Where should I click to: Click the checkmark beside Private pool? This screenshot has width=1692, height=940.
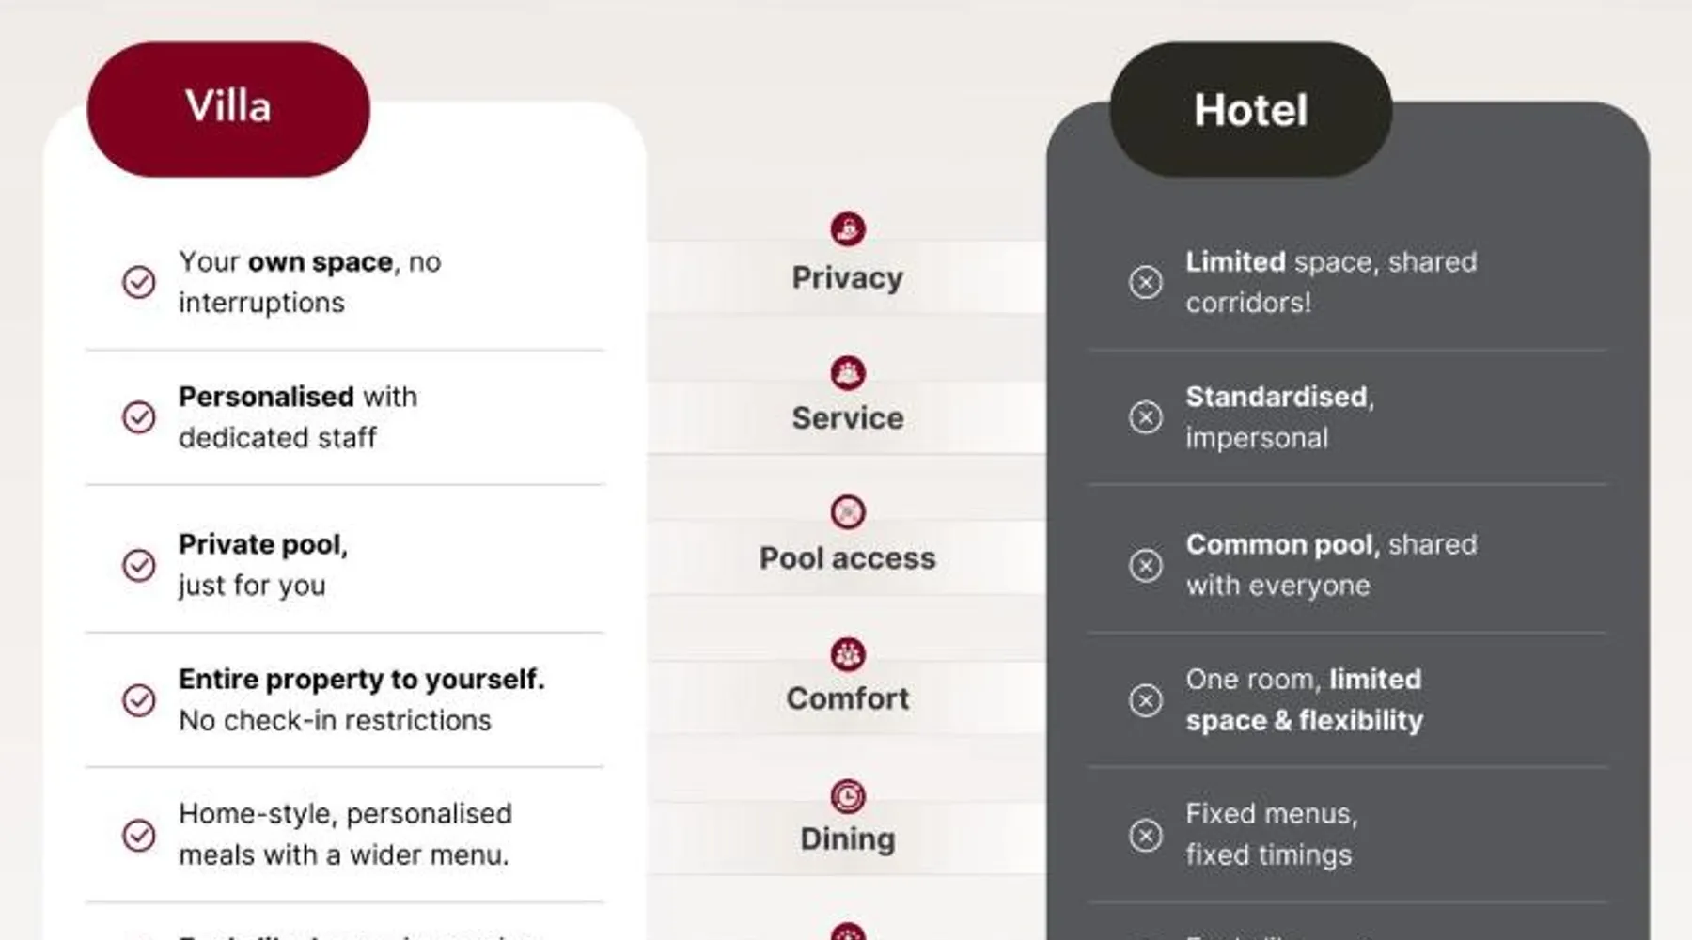click(139, 565)
